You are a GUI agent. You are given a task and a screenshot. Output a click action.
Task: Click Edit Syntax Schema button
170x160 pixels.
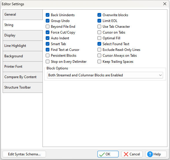pos(24,154)
